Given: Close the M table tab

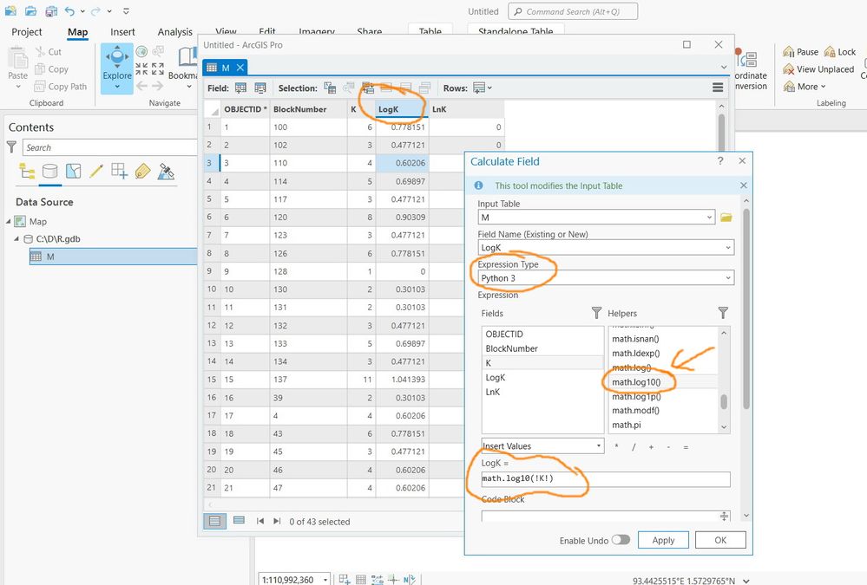Looking at the screenshot, I should 240,68.
